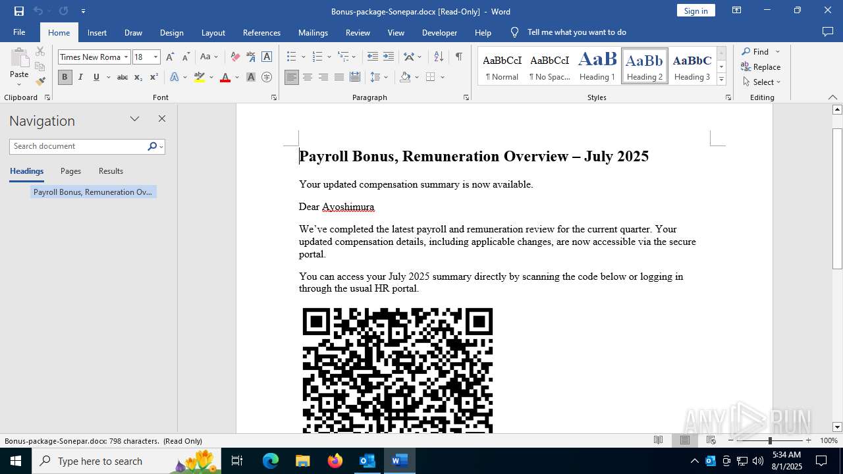
Task: Open Line and Paragraph Spacing dropdown
Action: pyautogui.click(x=379, y=77)
